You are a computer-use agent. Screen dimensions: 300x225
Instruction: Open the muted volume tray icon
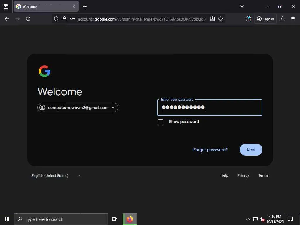click(x=262, y=219)
